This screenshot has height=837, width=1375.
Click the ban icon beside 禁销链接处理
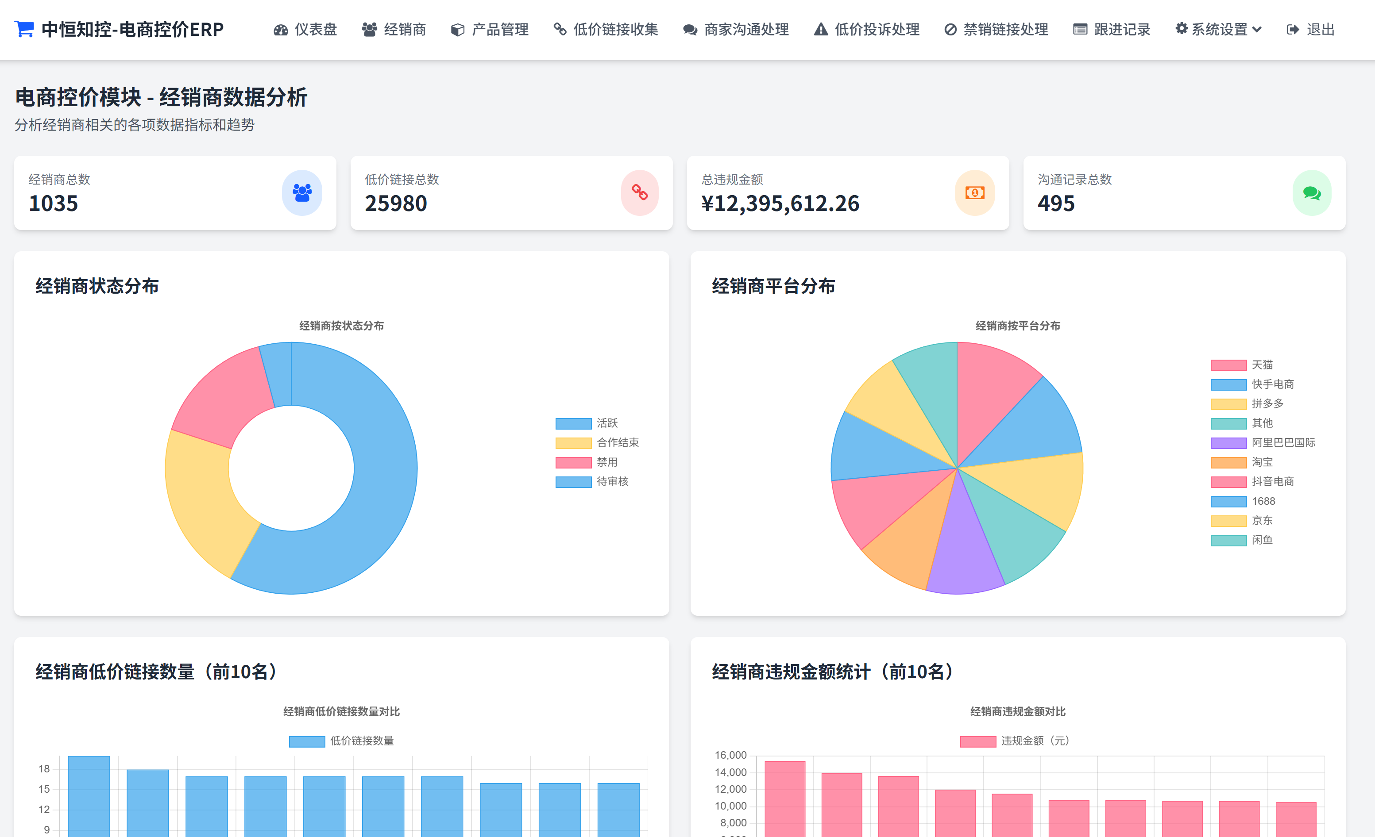[950, 30]
